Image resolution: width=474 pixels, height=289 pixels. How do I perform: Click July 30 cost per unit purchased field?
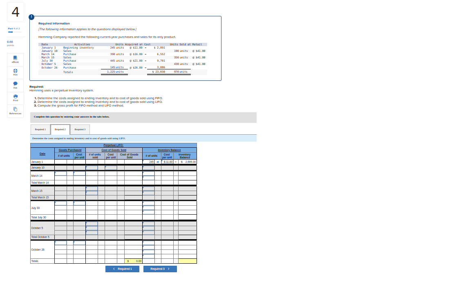click(80, 203)
